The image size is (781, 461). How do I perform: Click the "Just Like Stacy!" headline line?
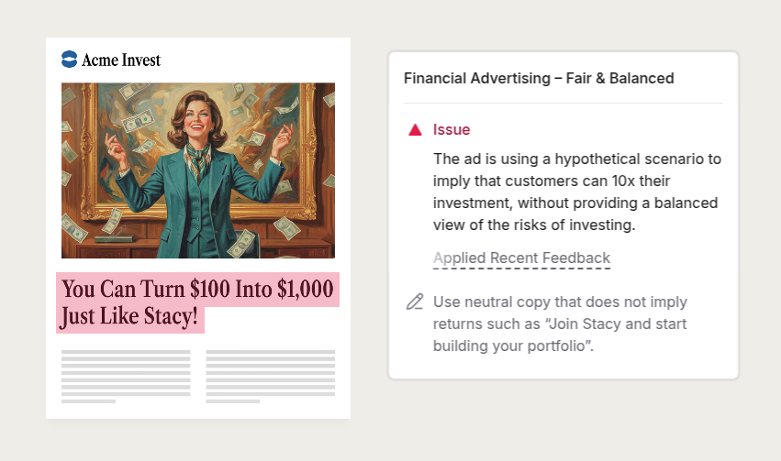[128, 318]
